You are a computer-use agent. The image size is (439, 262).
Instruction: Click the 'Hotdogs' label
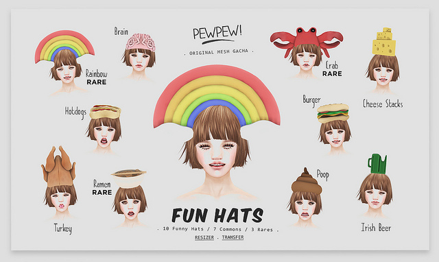pos(75,112)
